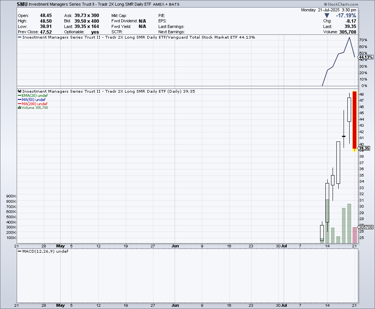Click the Ask quote 39.73 x 300

pyautogui.click(x=87, y=16)
